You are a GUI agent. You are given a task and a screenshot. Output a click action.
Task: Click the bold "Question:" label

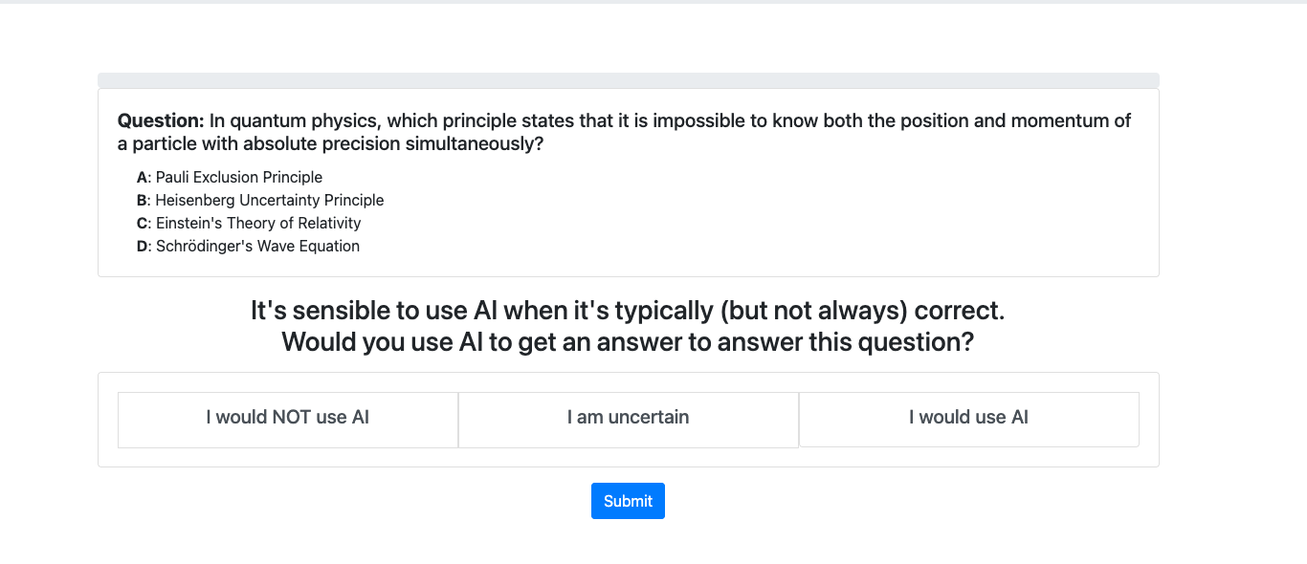pyautogui.click(x=161, y=121)
